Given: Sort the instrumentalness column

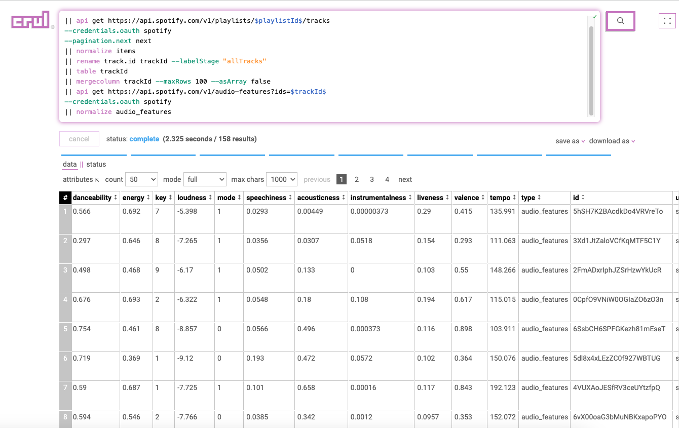Looking at the screenshot, I should click(x=410, y=198).
